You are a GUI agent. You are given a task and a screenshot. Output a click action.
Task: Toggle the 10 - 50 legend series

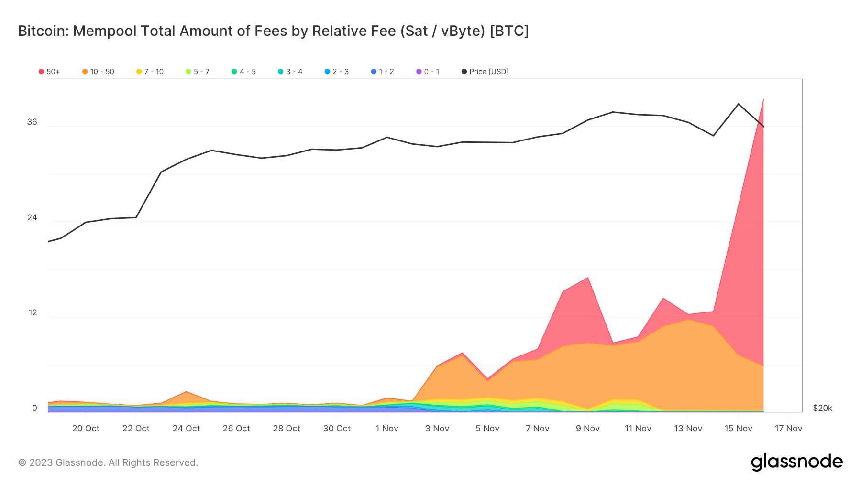(98, 72)
